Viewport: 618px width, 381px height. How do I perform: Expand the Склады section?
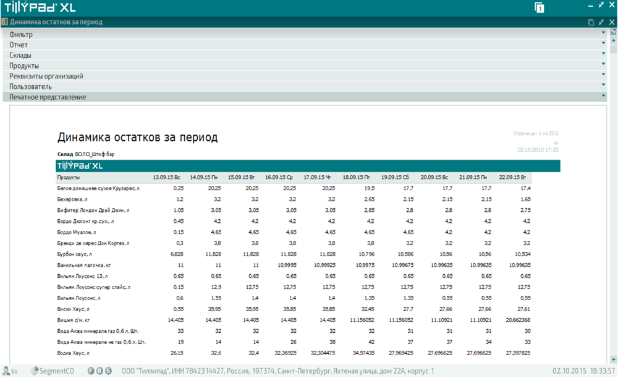pyautogui.click(x=603, y=55)
